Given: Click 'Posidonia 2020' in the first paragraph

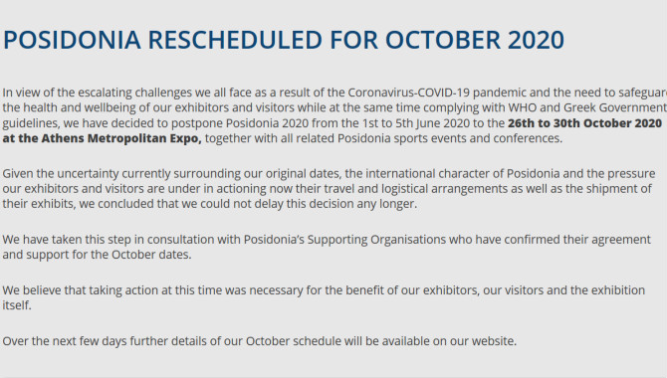Looking at the screenshot, I should pos(267,123).
